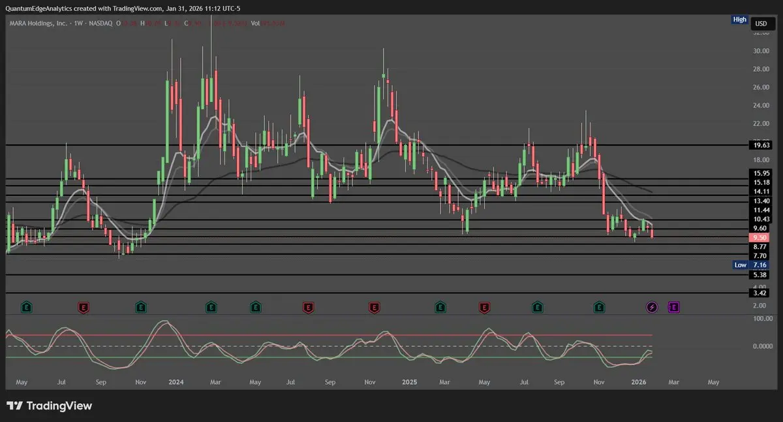Click the High price label
The height and width of the screenshot is (422, 783).
(x=739, y=20)
